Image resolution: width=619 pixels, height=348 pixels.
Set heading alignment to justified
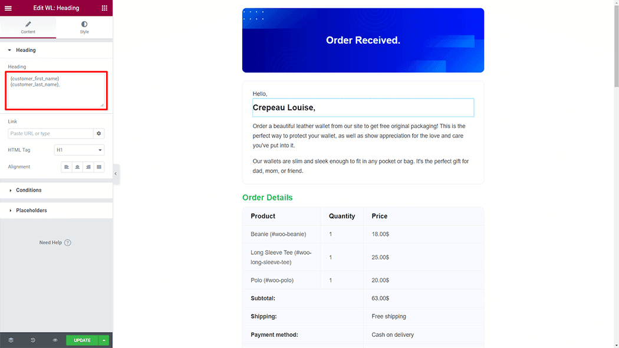[x=99, y=167]
